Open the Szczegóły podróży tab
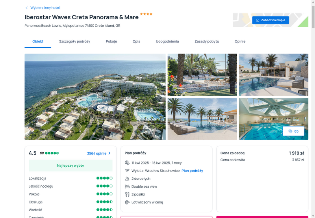 [74, 41]
